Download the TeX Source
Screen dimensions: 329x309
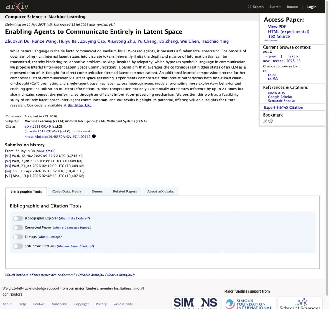pyautogui.click(x=279, y=36)
